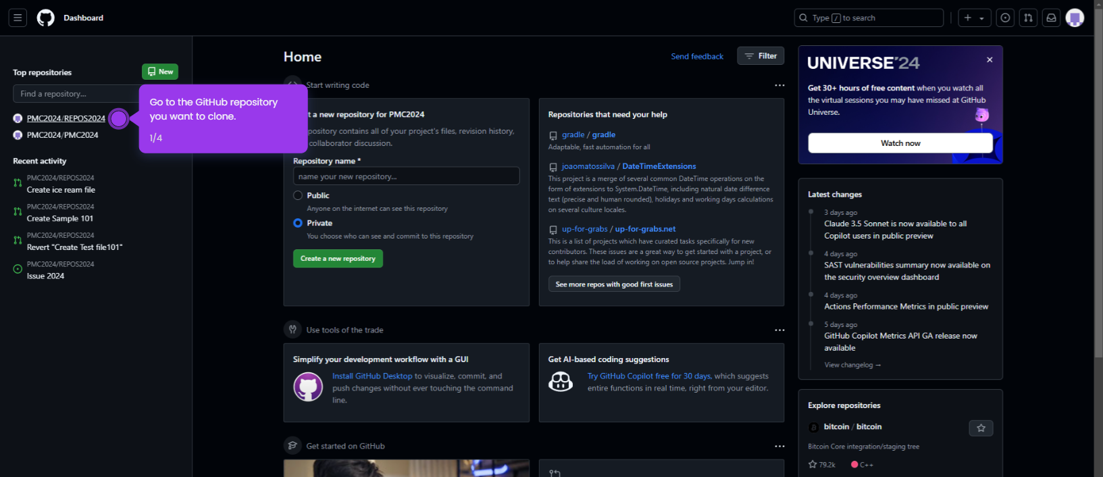Open SAST vulnerabilities summary changelog entry
Screen dimensions: 1103x477
(907, 271)
